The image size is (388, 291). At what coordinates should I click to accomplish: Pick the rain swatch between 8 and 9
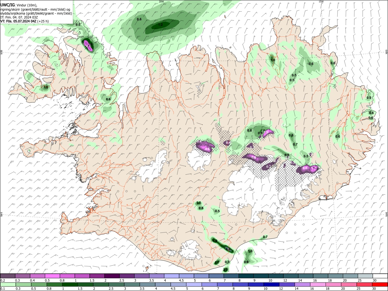tap(240, 285)
